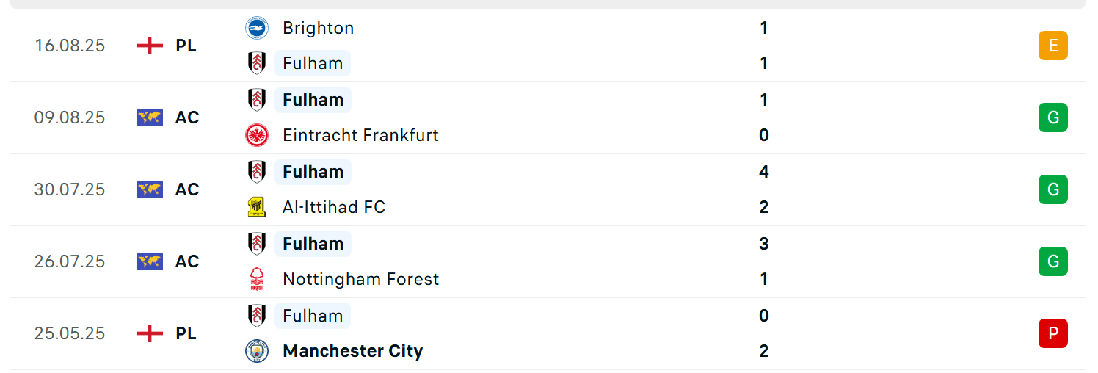Click England flag in 25.05.25 row
This screenshot has height=373, width=1098.
(150, 333)
